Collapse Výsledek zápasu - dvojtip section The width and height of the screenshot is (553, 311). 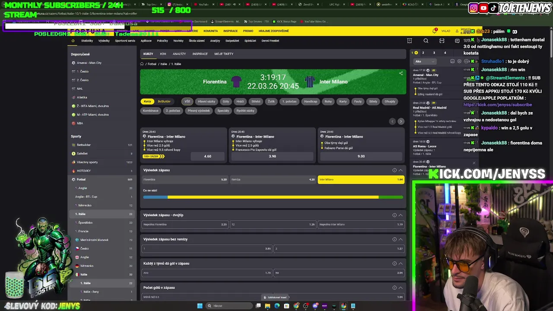[x=400, y=215]
